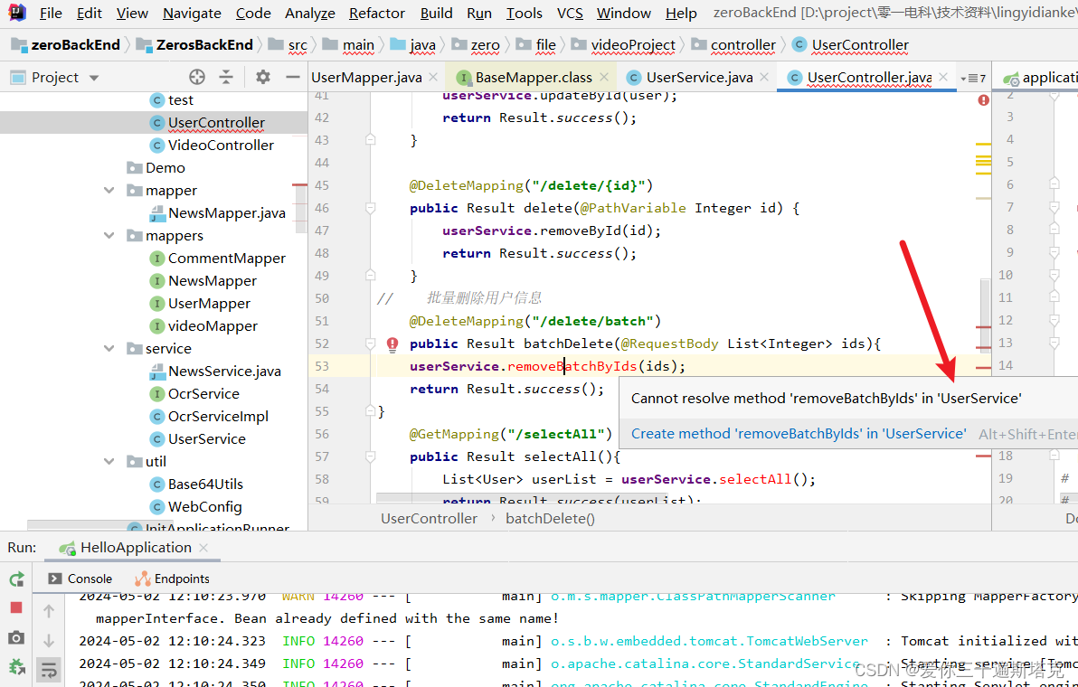Stop the running process with red square icon
This screenshot has height=687, width=1078.
click(x=15, y=608)
